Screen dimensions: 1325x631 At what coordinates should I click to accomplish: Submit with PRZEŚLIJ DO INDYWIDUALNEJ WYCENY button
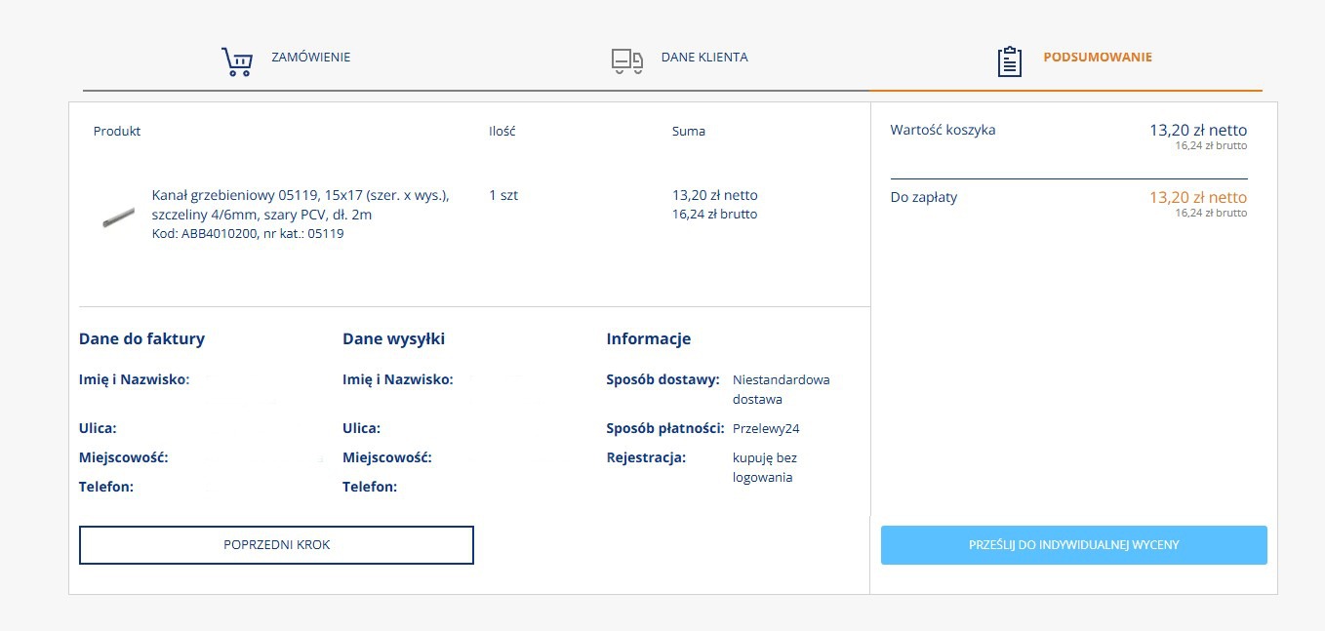[1073, 545]
